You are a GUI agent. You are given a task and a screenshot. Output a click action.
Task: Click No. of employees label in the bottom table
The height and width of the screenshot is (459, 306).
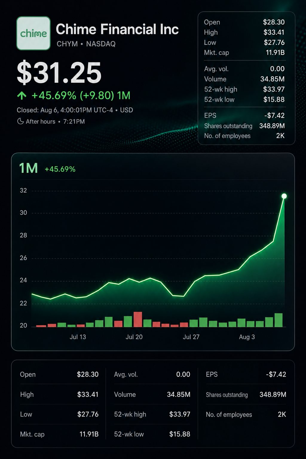pyautogui.click(x=229, y=415)
